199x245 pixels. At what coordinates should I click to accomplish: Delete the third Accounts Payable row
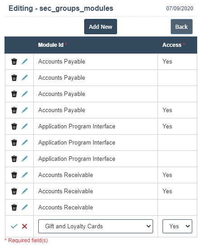click(14, 94)
